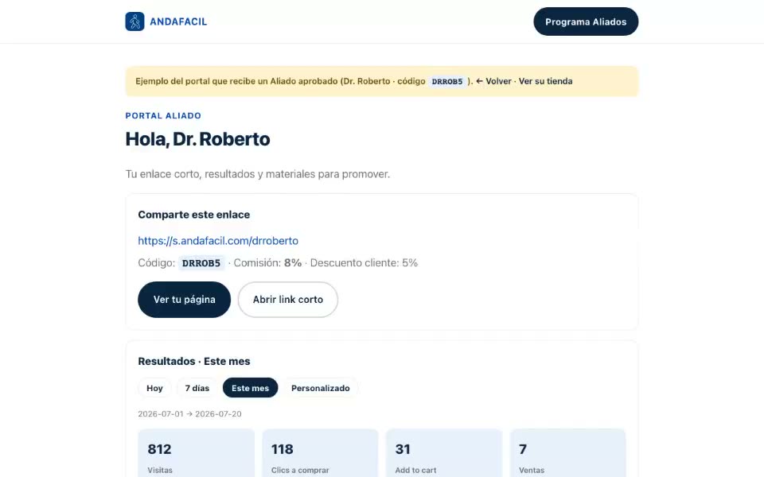Click the 31 Add to cart card
This screenshot has height=477, width=764.
click(x=444, y=453)
